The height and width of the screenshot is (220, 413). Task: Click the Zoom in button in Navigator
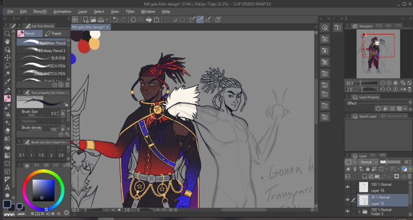(x=389, y=83)
